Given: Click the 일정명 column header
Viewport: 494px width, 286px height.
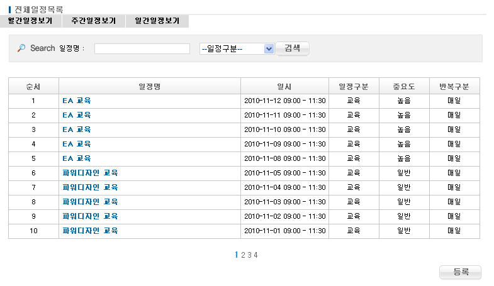Looking at the screenshot, I should 149,86.
